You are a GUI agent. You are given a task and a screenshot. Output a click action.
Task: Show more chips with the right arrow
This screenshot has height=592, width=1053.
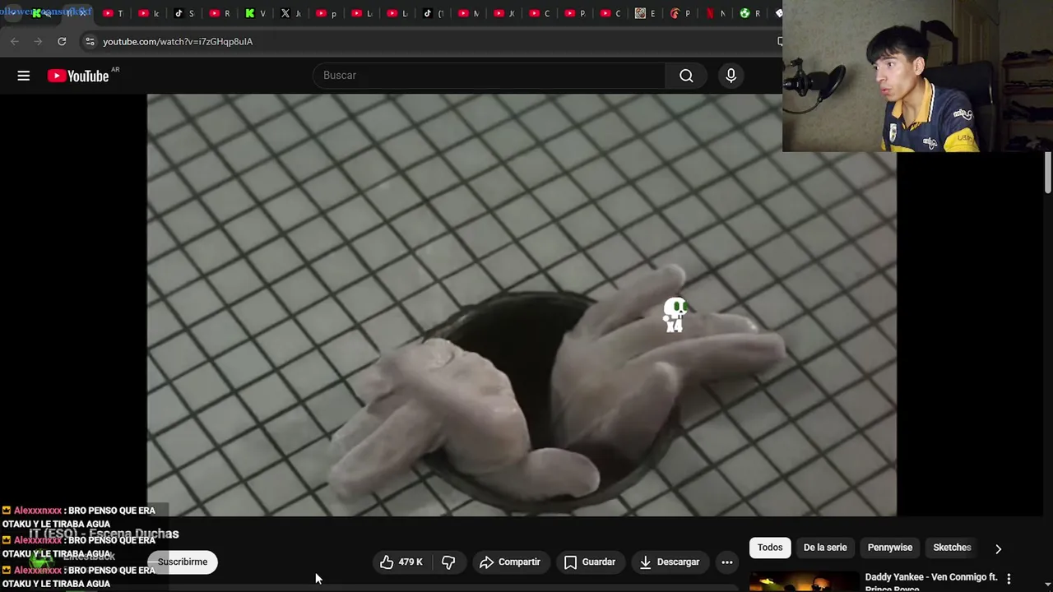[998, 548]
